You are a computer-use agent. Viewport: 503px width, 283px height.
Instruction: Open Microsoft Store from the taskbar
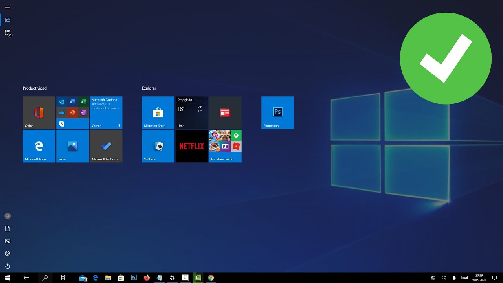tap(121, 278)
